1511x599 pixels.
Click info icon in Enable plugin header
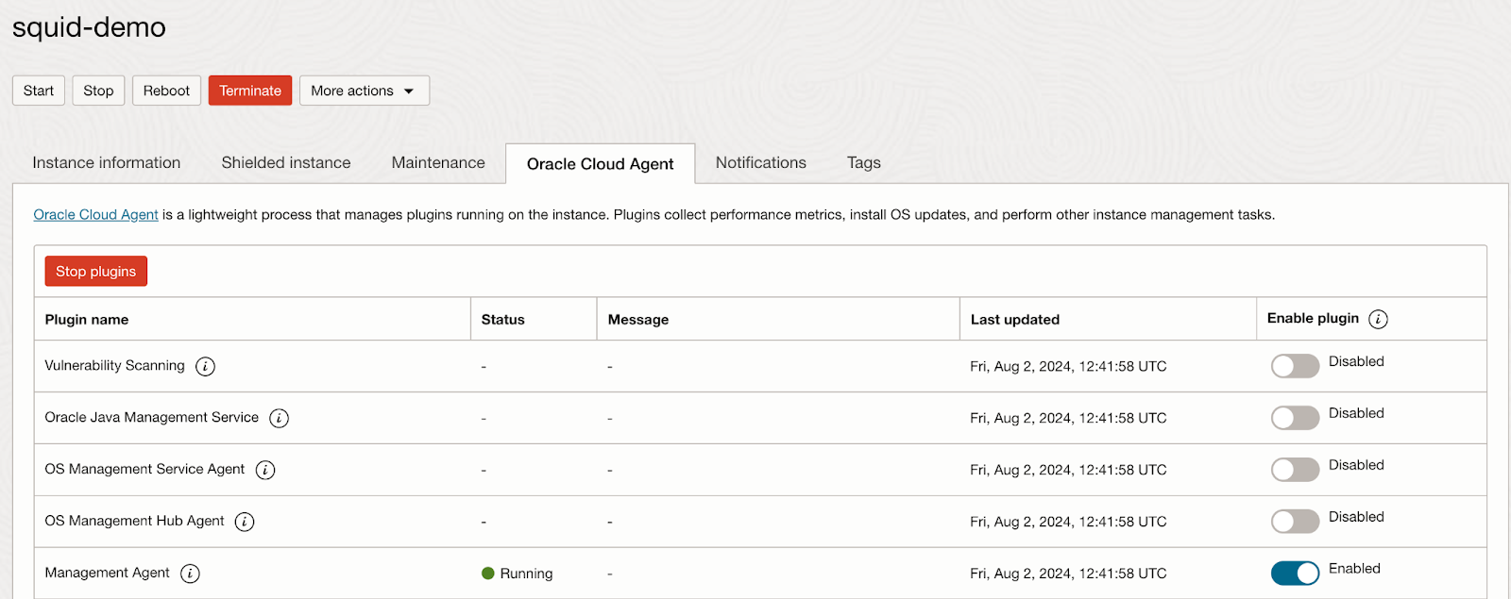[x=1378, y=319]
